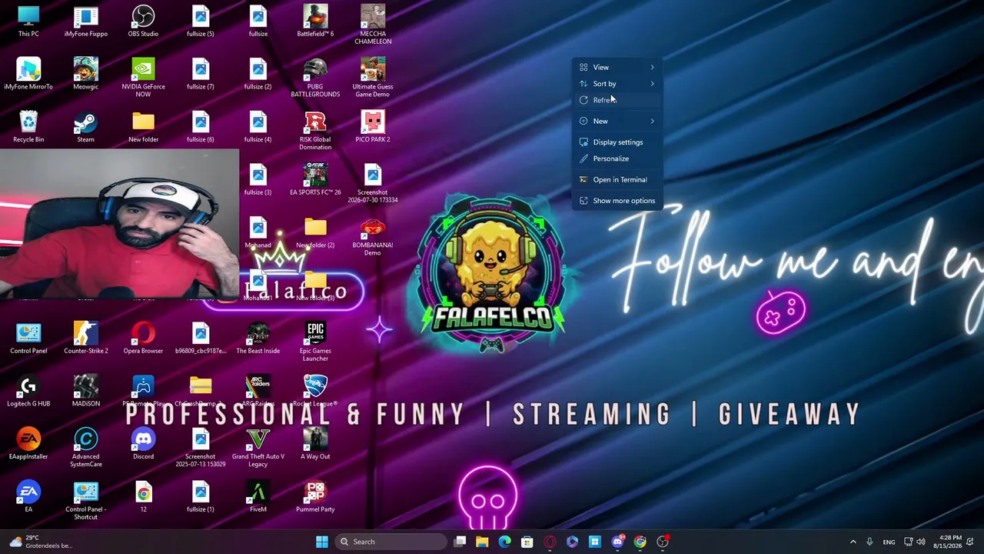
Task: Select the fullsize (5) image file
Action: click(x=201, y=22)
